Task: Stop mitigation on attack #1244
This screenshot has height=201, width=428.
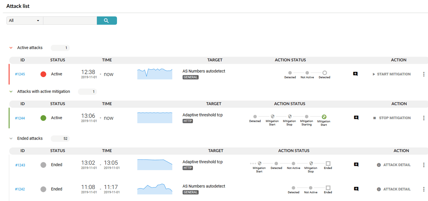Action: tap(392, 118)
